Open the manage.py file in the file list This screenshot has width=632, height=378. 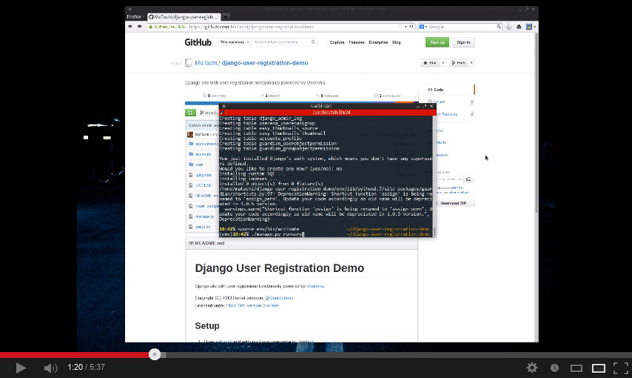(205, 217)
